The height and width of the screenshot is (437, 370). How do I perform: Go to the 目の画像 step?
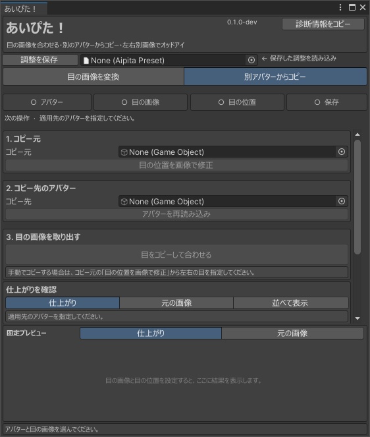click(141, 102)
